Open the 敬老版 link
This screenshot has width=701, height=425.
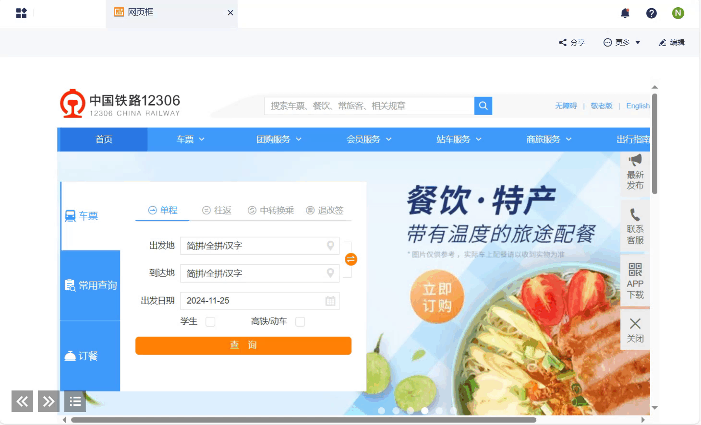[x=602, y=106]
